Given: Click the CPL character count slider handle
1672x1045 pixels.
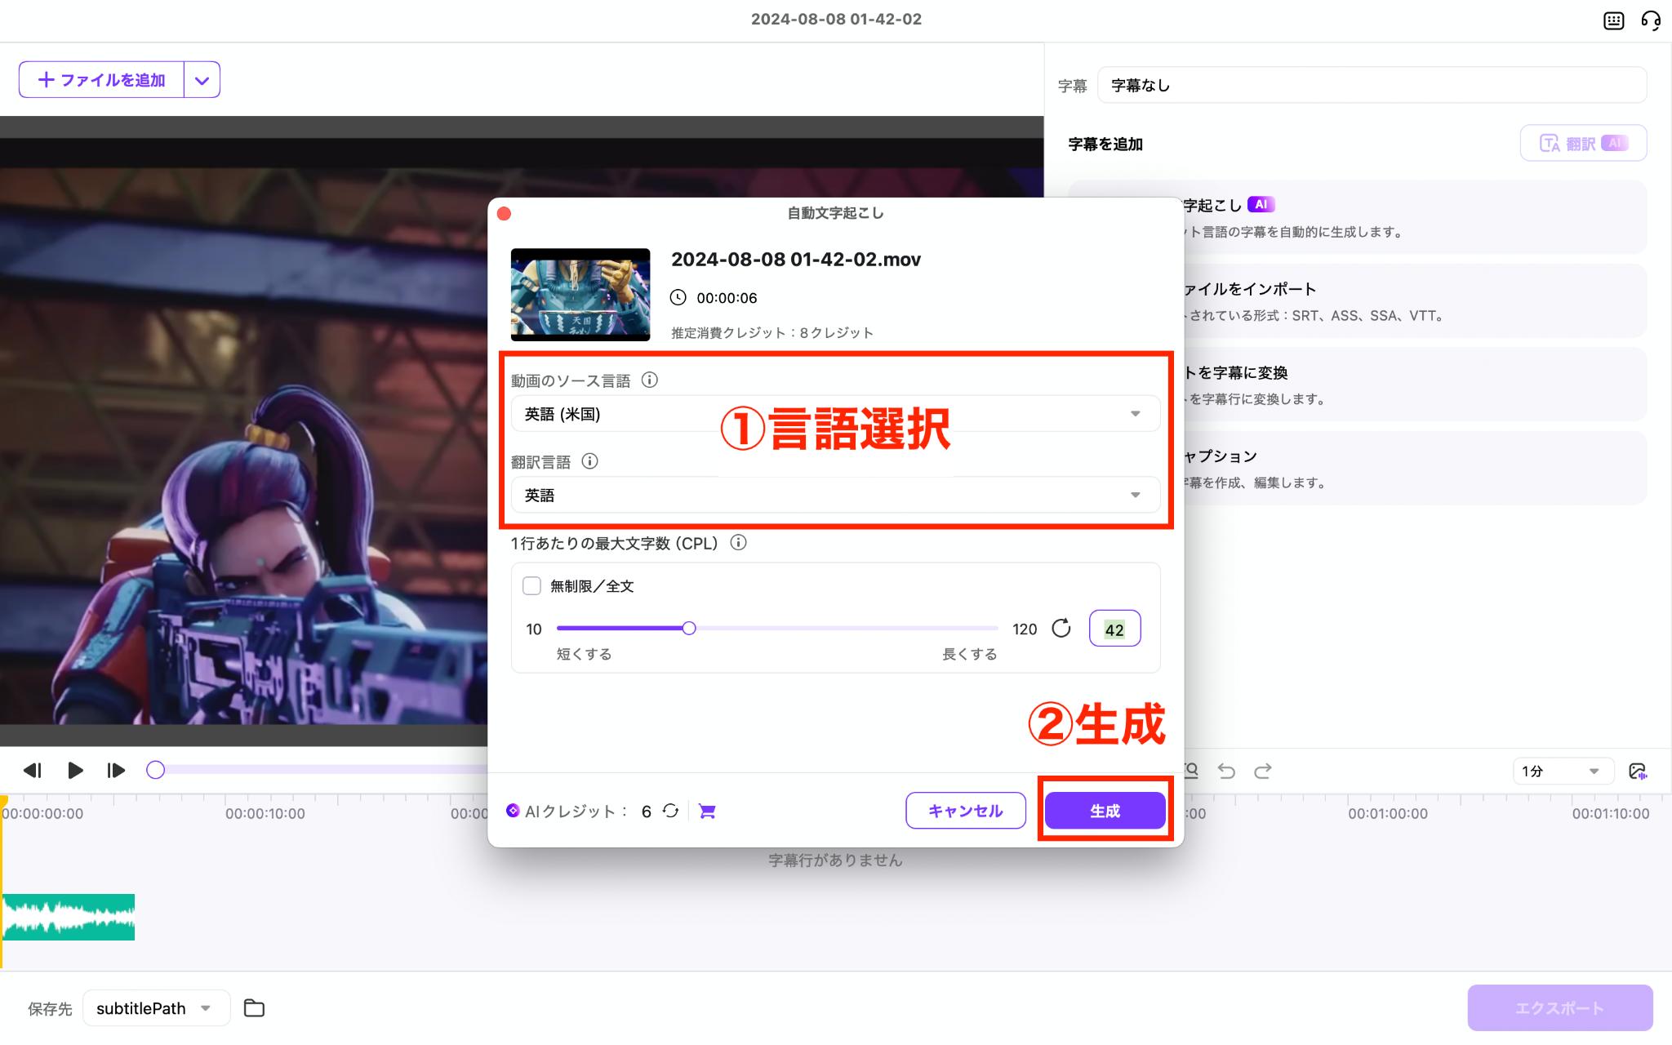Looking at the screenshot, I should coord(689,628).
